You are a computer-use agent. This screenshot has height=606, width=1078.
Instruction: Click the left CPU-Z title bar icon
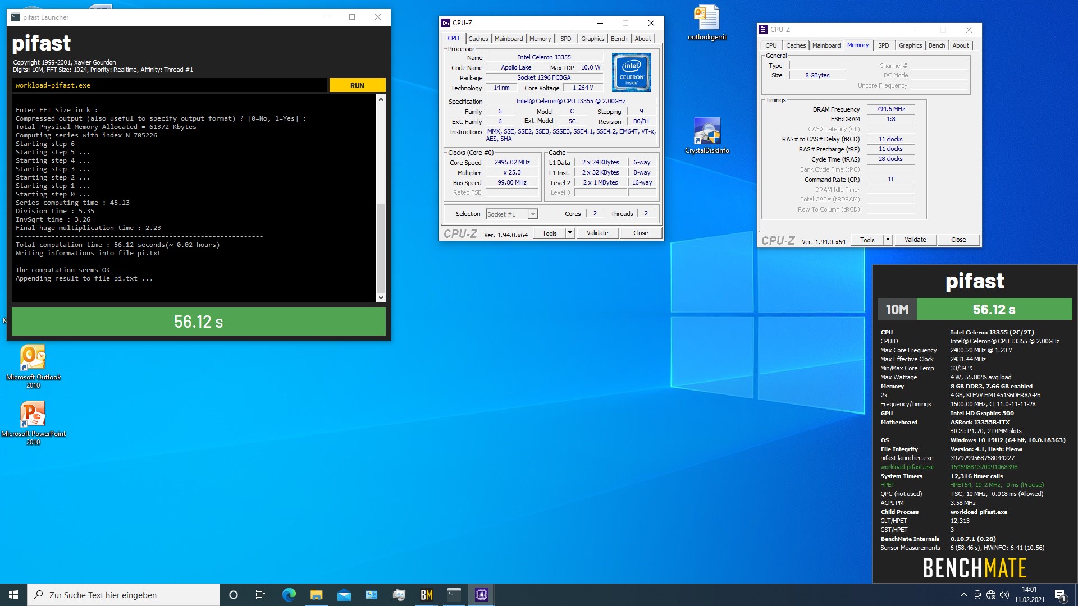pos(445,23)
